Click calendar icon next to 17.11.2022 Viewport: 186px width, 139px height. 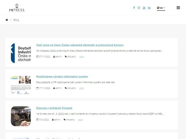[37, 88]
